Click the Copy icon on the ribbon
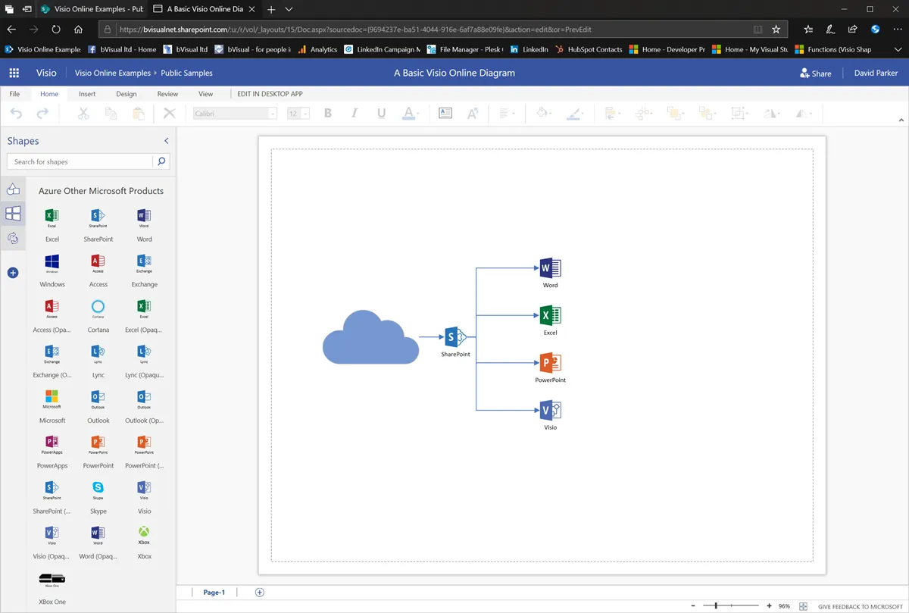 tap(111, 112)
